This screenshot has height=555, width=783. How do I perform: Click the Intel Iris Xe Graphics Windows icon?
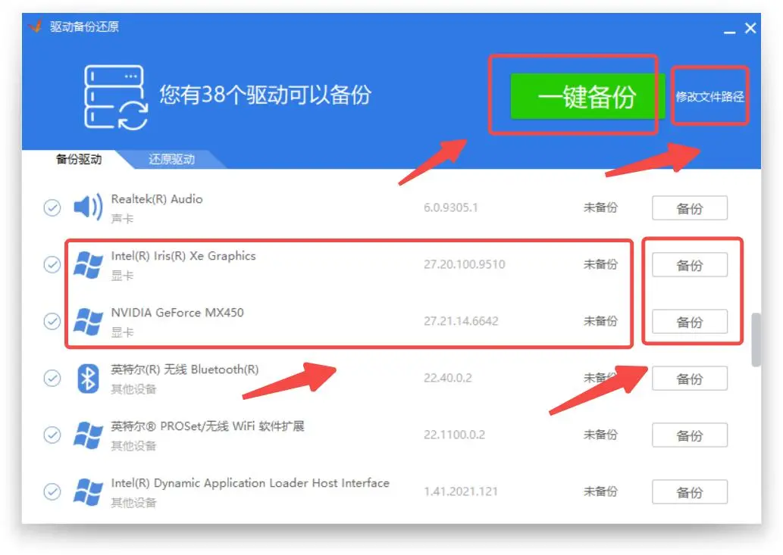click(x=88, y=265)
